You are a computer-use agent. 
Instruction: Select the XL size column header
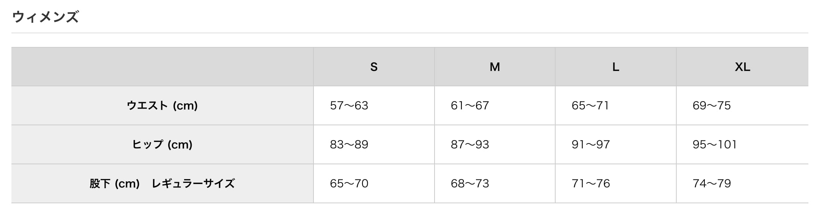click(742, 67)
